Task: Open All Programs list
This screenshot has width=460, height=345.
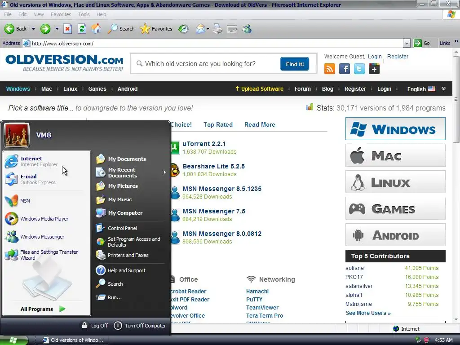Action: 43,309
